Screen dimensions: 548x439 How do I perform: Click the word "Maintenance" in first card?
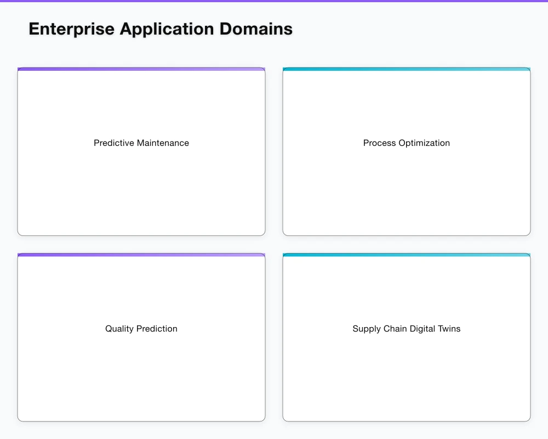pos(163,143)
